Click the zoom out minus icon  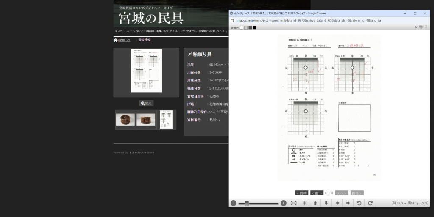click(234, 203)
